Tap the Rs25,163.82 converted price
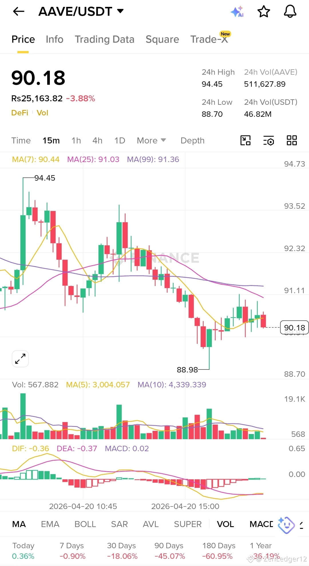Viewport: 309px width, 566px height. click(37, 98)
